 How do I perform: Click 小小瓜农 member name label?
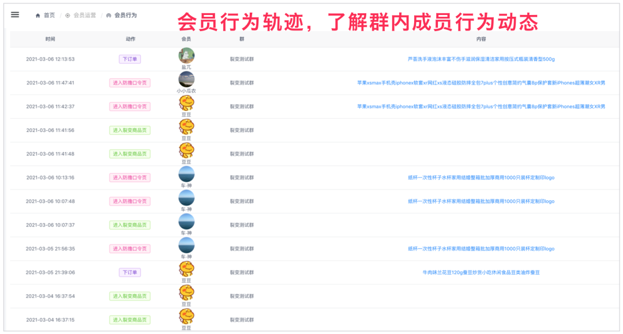[x=186, y=91]
